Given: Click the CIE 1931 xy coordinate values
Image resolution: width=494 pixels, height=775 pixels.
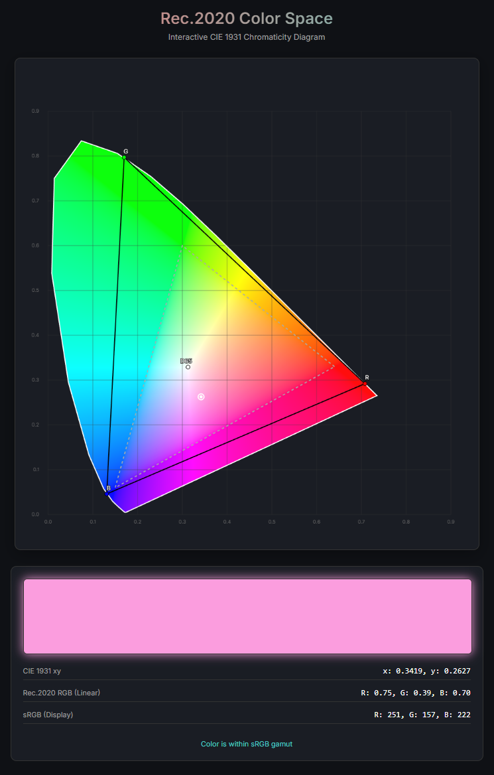Looking at the screenshot, I should [x=426, y=671].
